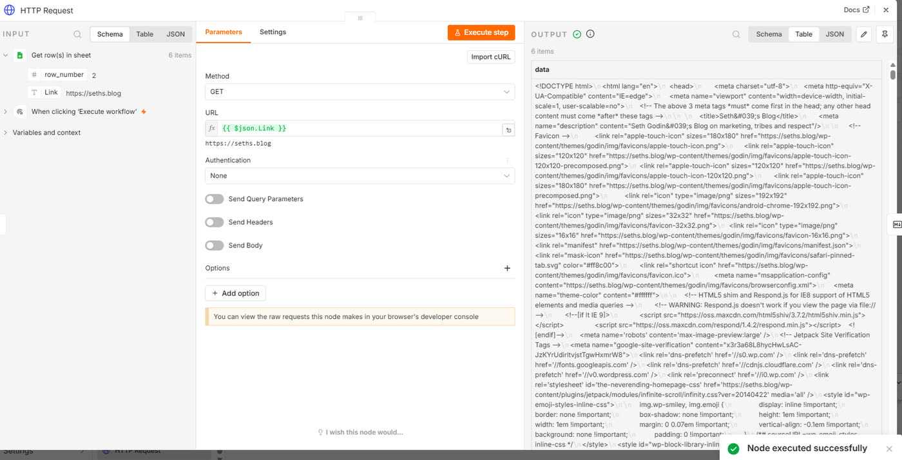Click the data column header
902x460 pixels.
click(707, 70)
